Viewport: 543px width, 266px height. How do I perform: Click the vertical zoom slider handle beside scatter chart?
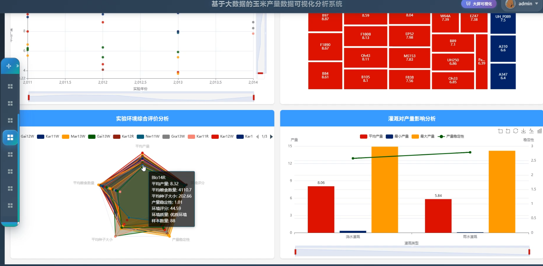tap(261, 73)
